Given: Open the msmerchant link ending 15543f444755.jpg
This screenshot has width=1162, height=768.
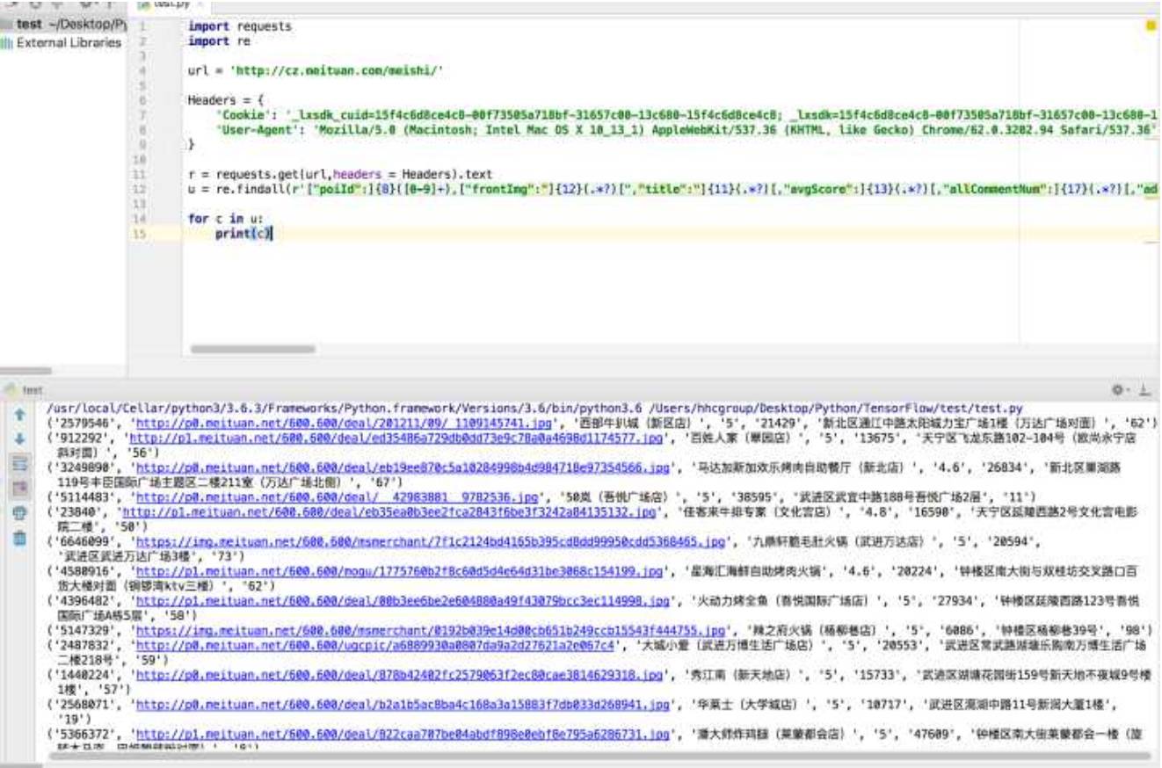Looking at the screenshot, I should [x=429, y=631].
